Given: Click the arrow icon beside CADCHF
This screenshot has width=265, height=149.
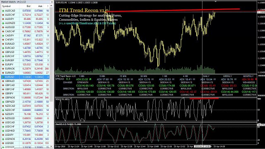Looking at the screenshot, I should [x=3, y=31].
